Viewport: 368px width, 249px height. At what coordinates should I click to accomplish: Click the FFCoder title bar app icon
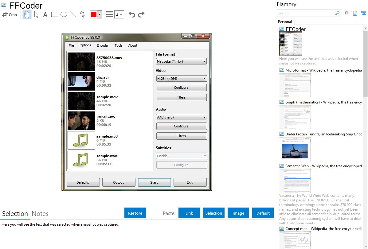pyautogui.click(x=67, y=37)
